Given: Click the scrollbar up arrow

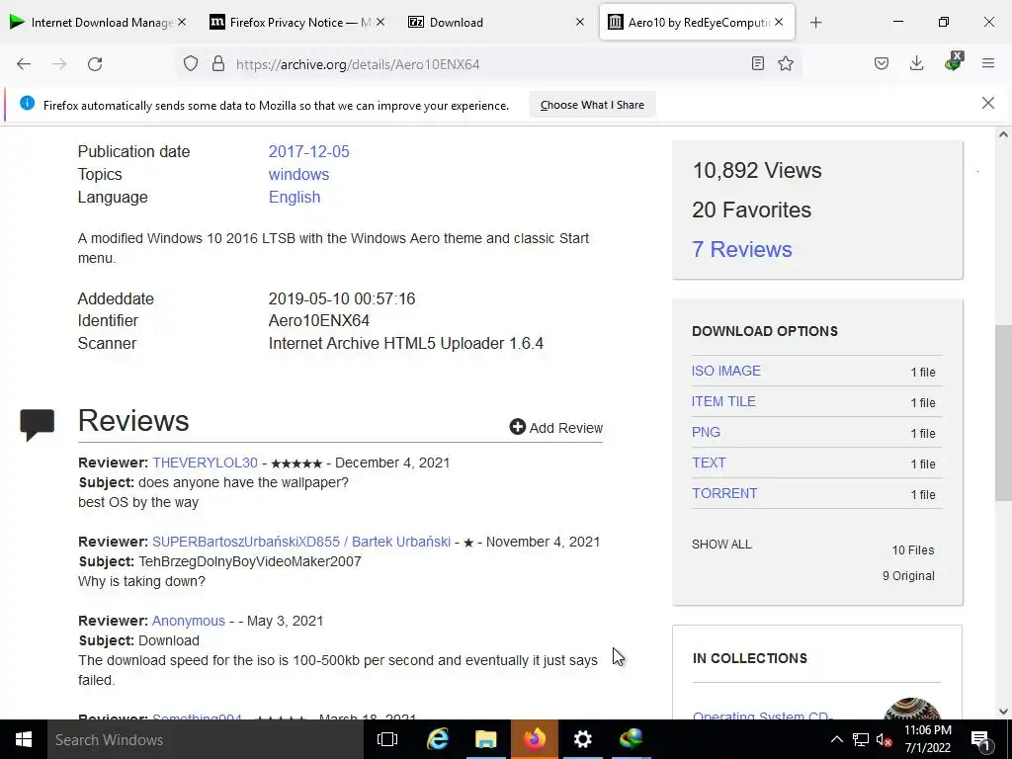Looking at the screenshot, I should pyautogui.click(x=1003, y=134).
